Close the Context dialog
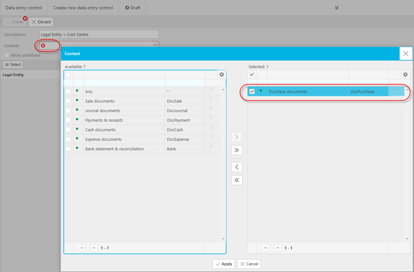This screenshot has height=272, width=414. 406,54
